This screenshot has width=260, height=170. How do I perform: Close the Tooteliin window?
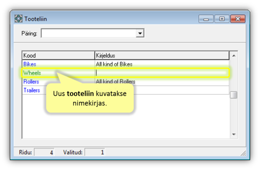(x=238, y=19)
